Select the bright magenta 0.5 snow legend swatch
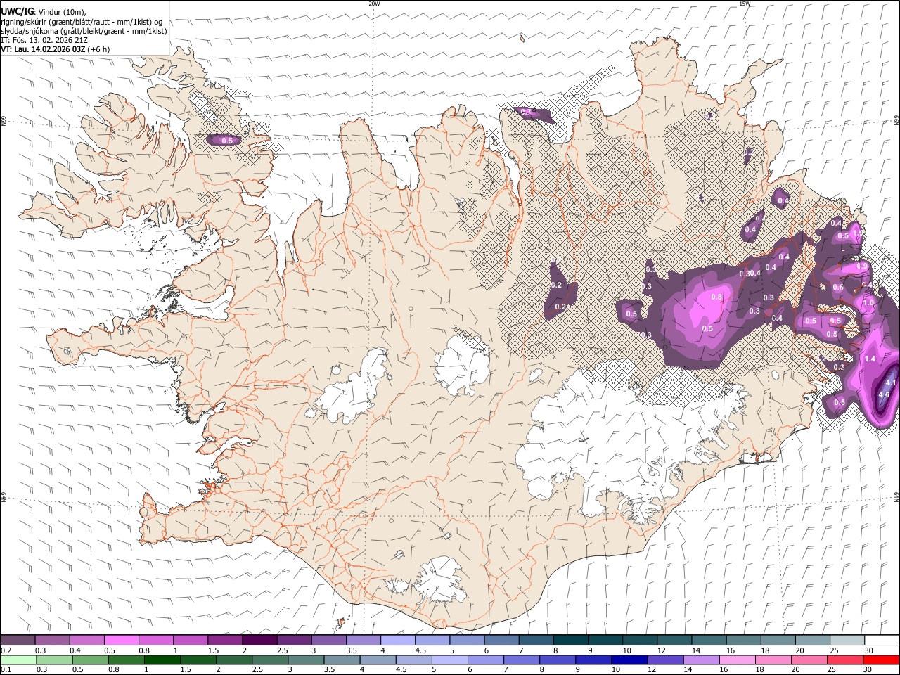 (x=121, y=641)
